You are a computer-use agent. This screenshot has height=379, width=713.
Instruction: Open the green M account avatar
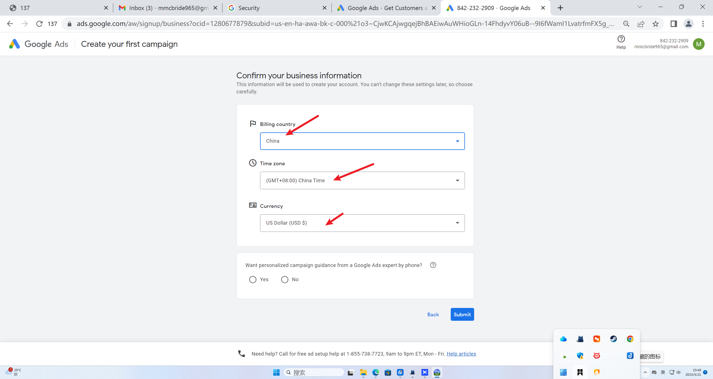click(x=699, y=44)
